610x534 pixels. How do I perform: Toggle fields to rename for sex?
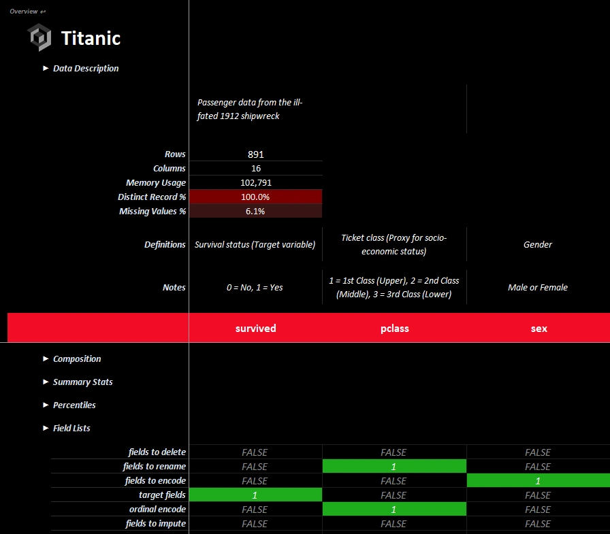(x=539, y=467)
